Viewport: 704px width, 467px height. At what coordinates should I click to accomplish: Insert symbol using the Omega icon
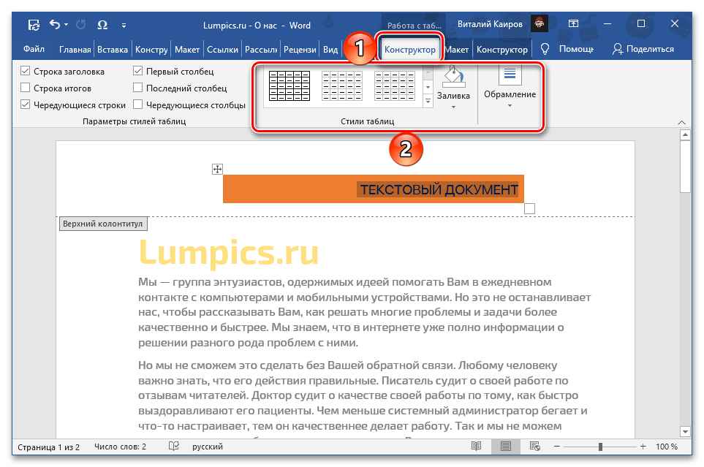coord(102,25)
